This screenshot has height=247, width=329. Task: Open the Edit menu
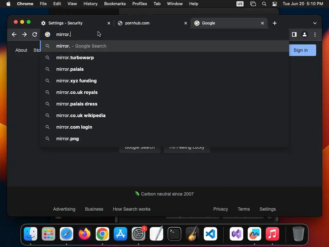click(57, 4)
